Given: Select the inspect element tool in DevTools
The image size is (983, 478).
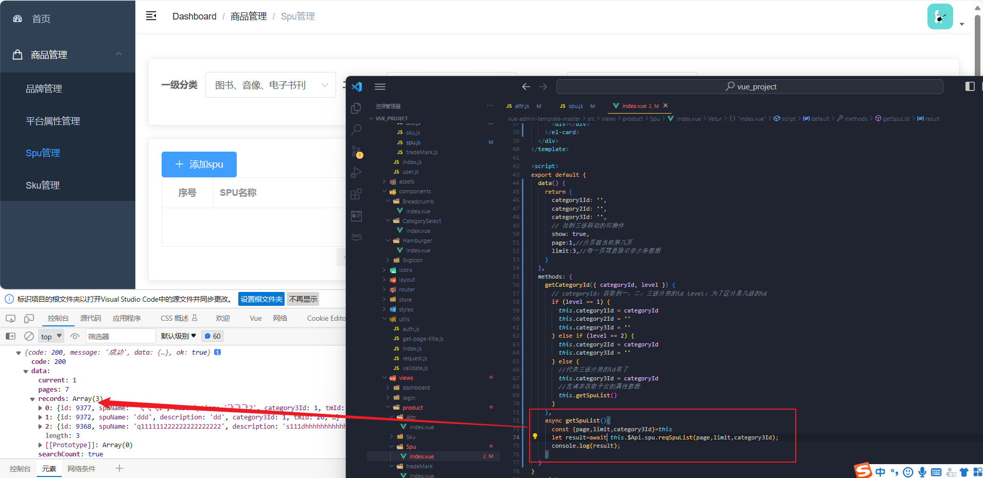Looking at the screenshot, I should point(10,318).
